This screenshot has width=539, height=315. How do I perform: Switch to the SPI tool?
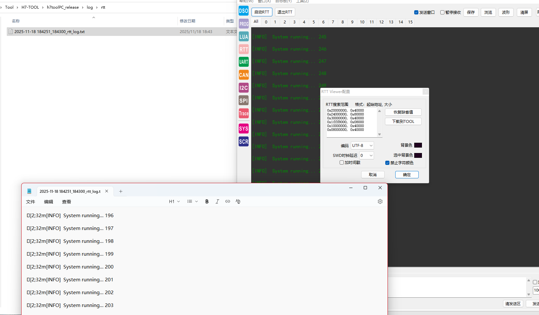pos(243,100)
